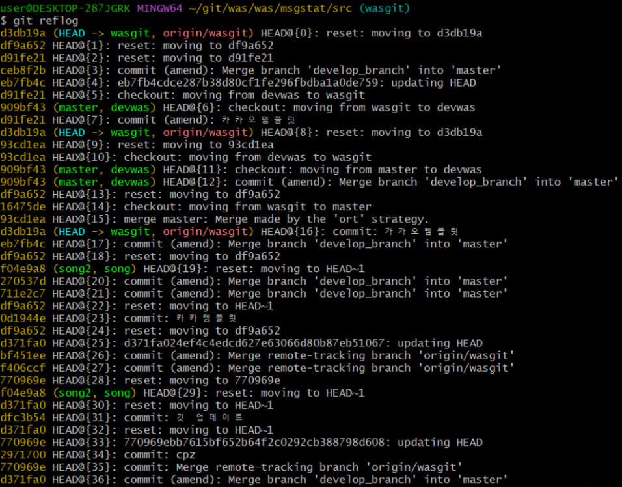Click hash eb7fb4c on the HEAD@{17} line
The width and height of the screenshot is (622, 487).
pos(23,244)
